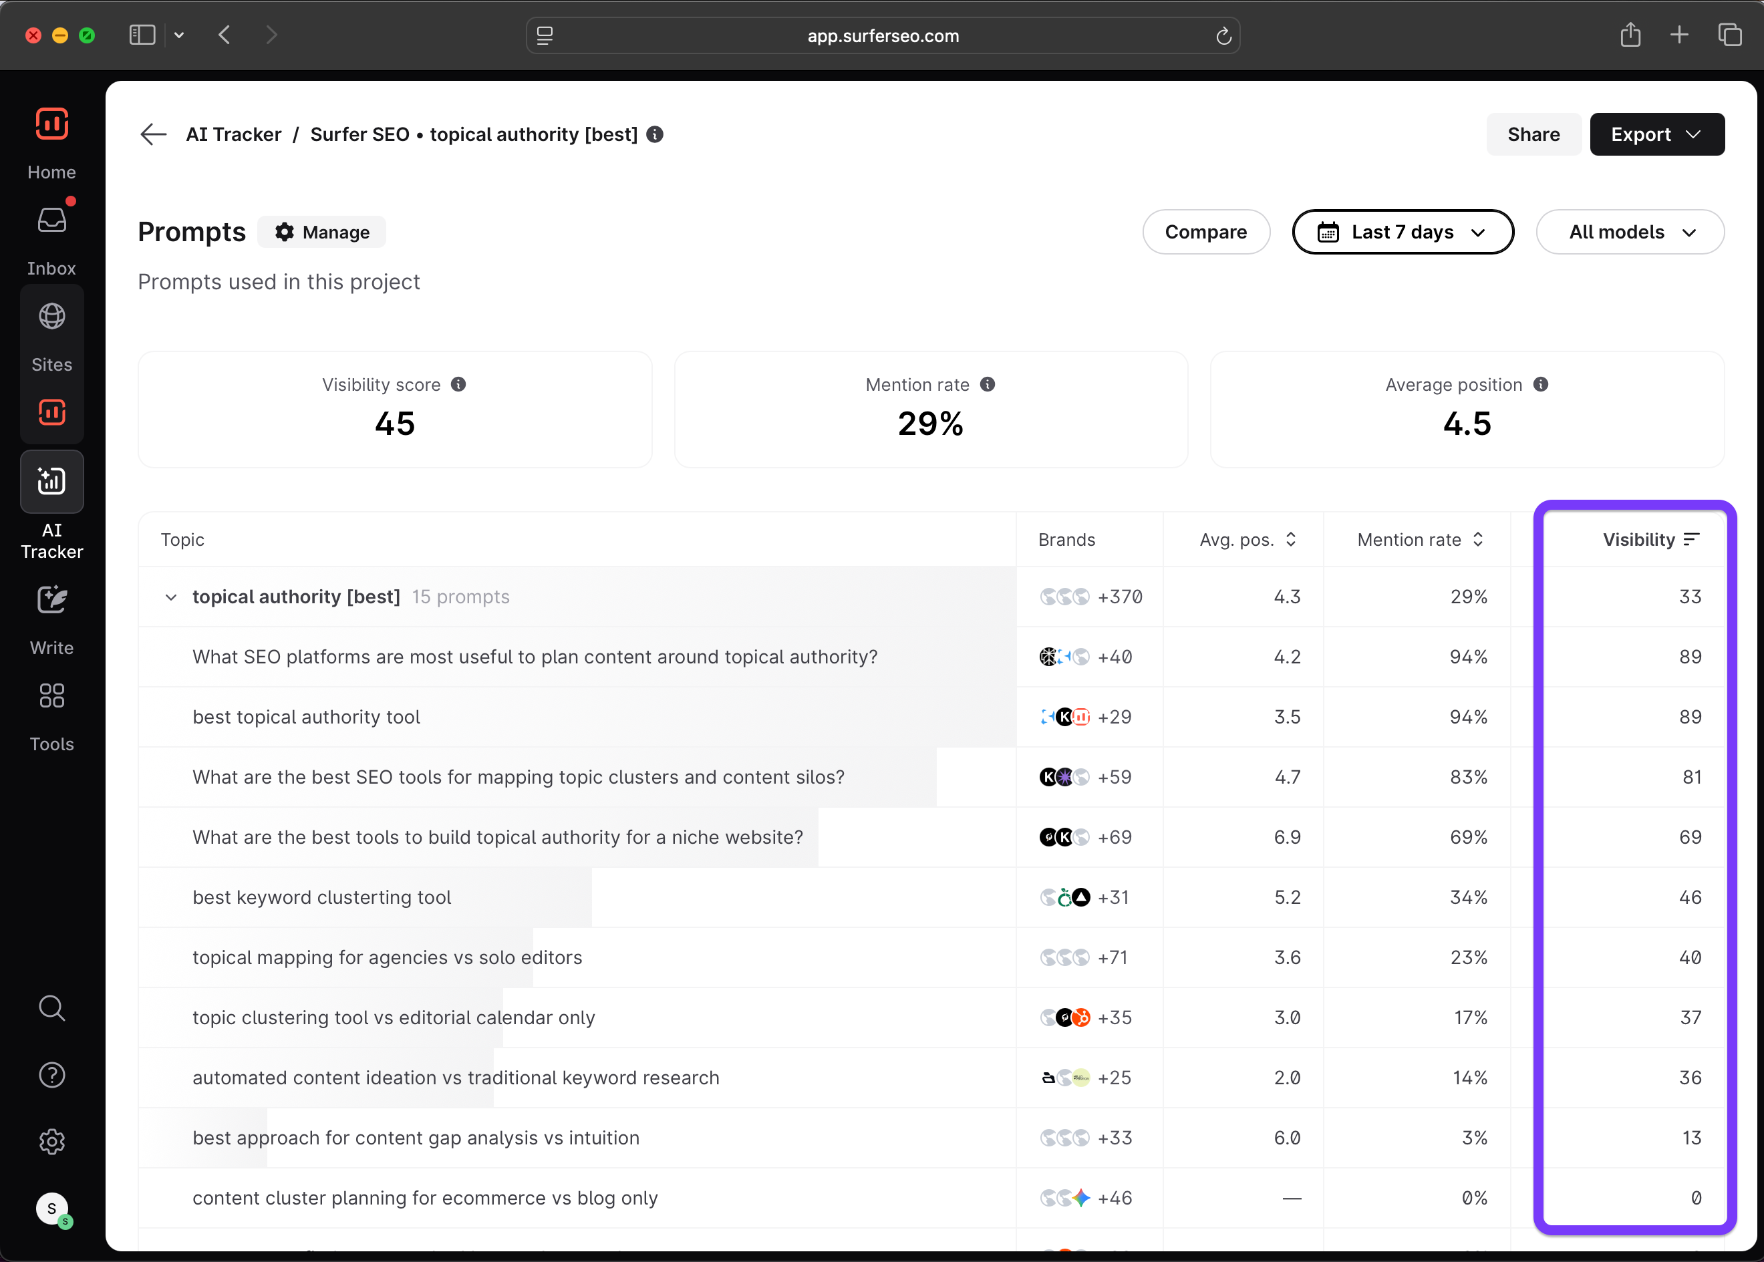Open the Write tool in the sidebar
1764x1262 pixels.
pyautogui.click(x=51, y=600)
